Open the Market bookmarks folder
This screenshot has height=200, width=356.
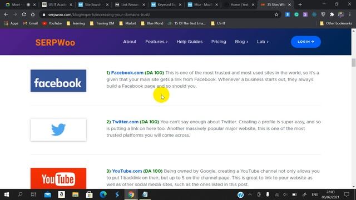click(127, 23)
